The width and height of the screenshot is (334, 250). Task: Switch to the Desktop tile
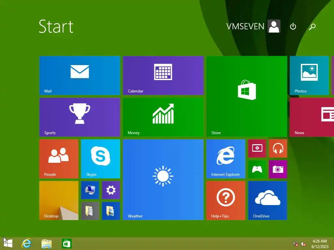59,201
